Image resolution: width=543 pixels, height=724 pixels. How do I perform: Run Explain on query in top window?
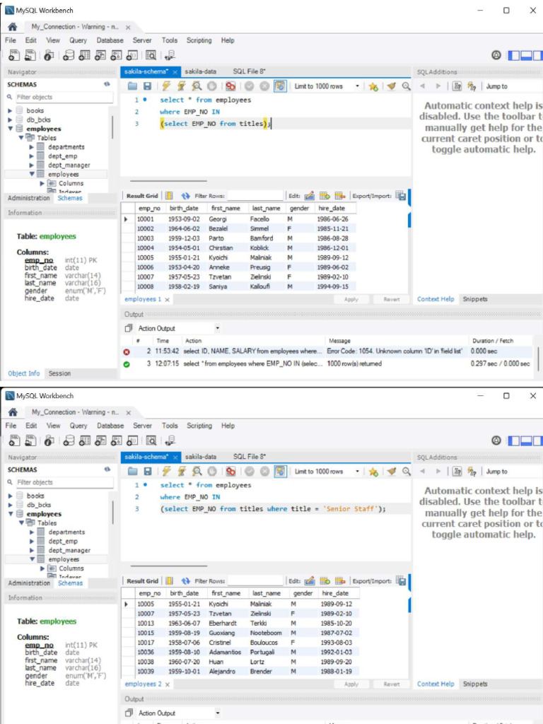[x=197, y=86]
